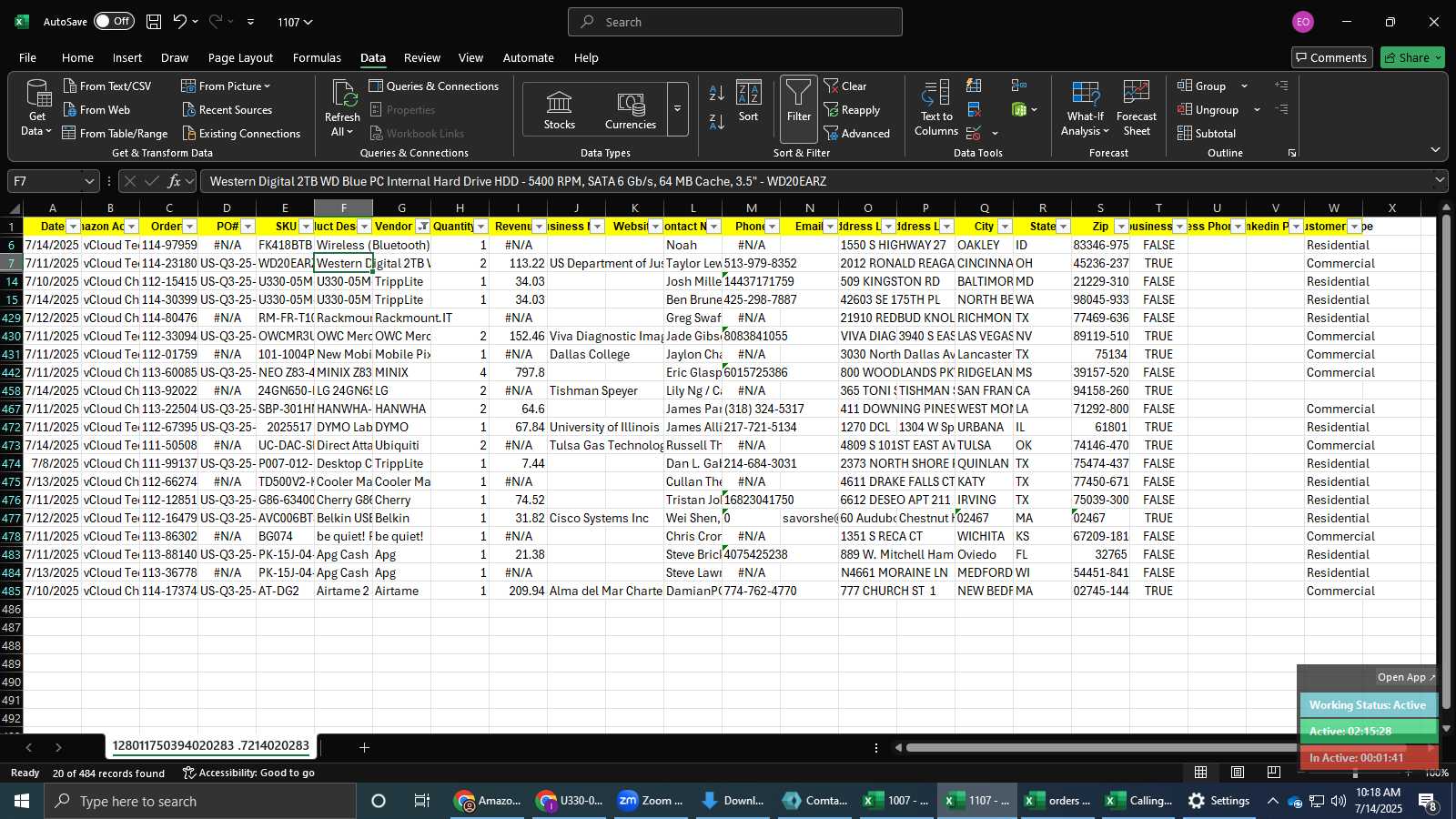This screenshot has height=819, width=1456.
Task: Switch to Page Break Preview
Action: [x=1274, y=773]
